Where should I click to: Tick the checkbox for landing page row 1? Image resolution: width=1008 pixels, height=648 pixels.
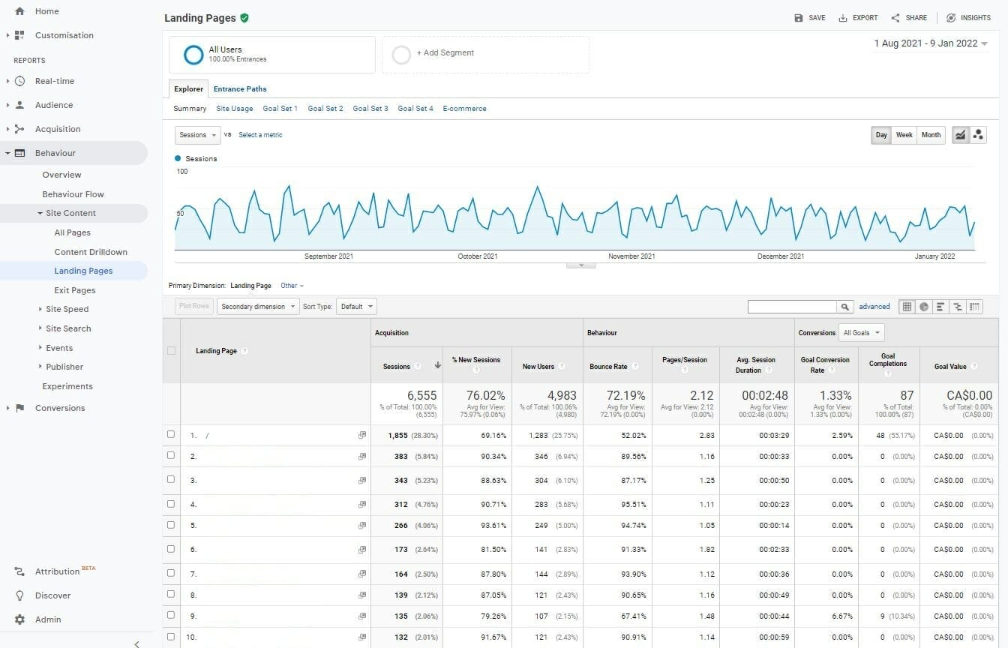tap(171, 434)
